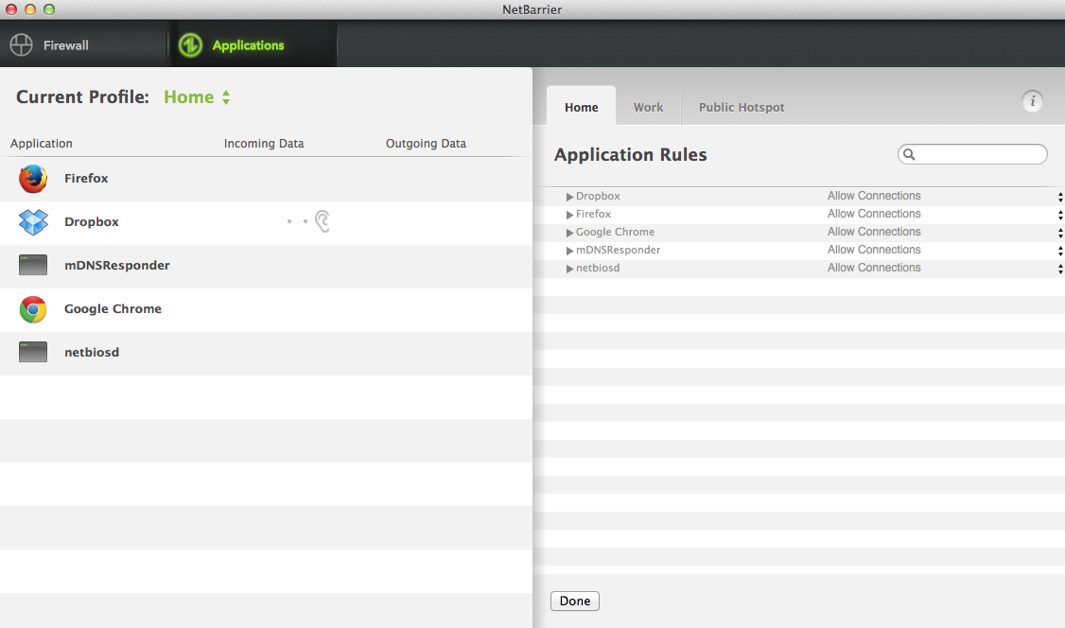Sort by the Application column header
Screen dimensions: 1065x628
point(42,143)
